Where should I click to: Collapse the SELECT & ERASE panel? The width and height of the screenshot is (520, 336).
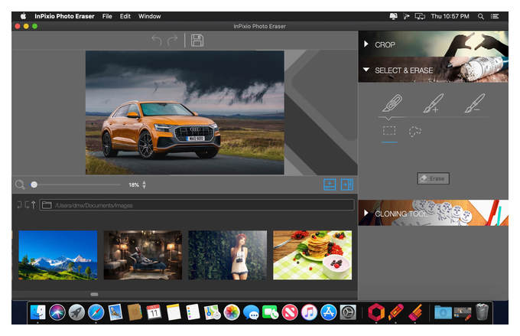point(366,70)
